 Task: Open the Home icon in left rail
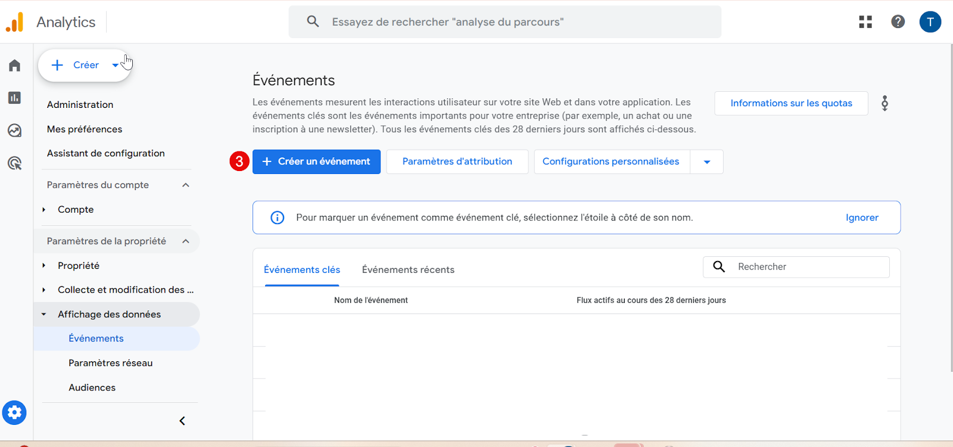pos(15,66)
